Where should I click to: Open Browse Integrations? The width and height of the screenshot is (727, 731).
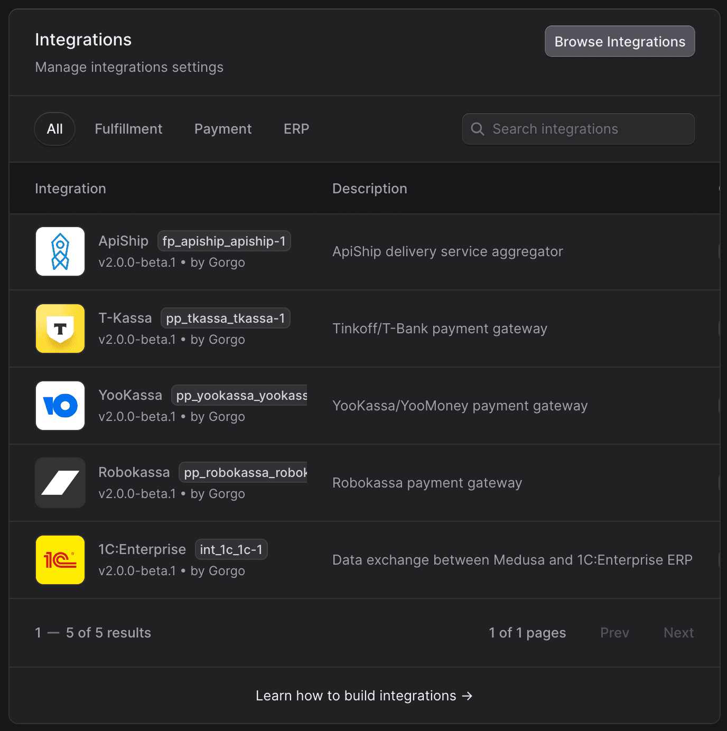tap(620, 41)
